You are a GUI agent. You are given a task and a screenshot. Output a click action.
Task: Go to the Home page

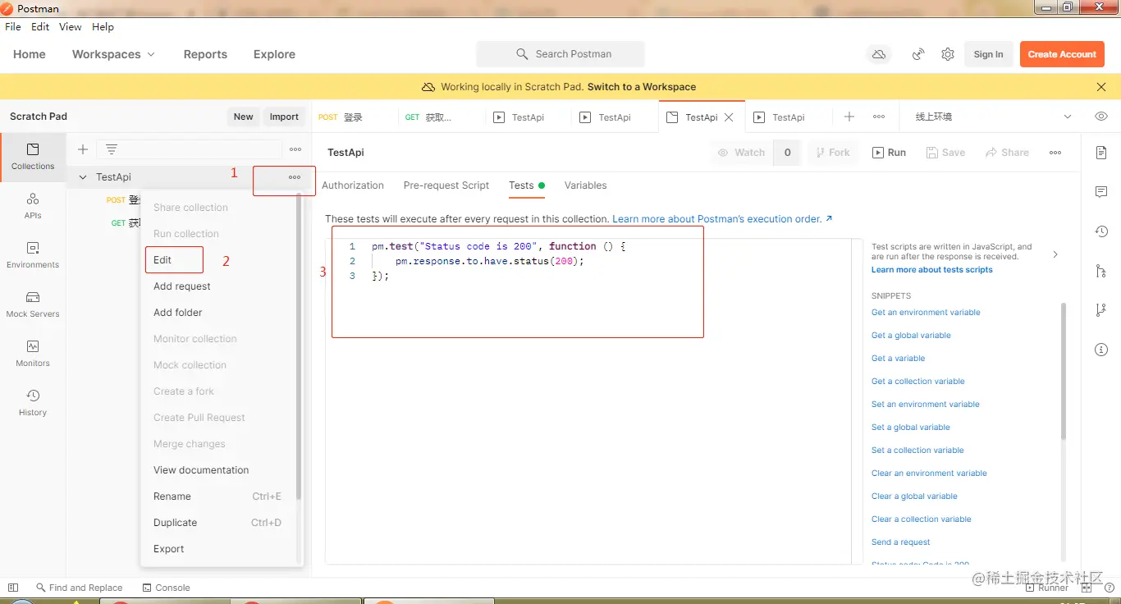pos(30,54)
